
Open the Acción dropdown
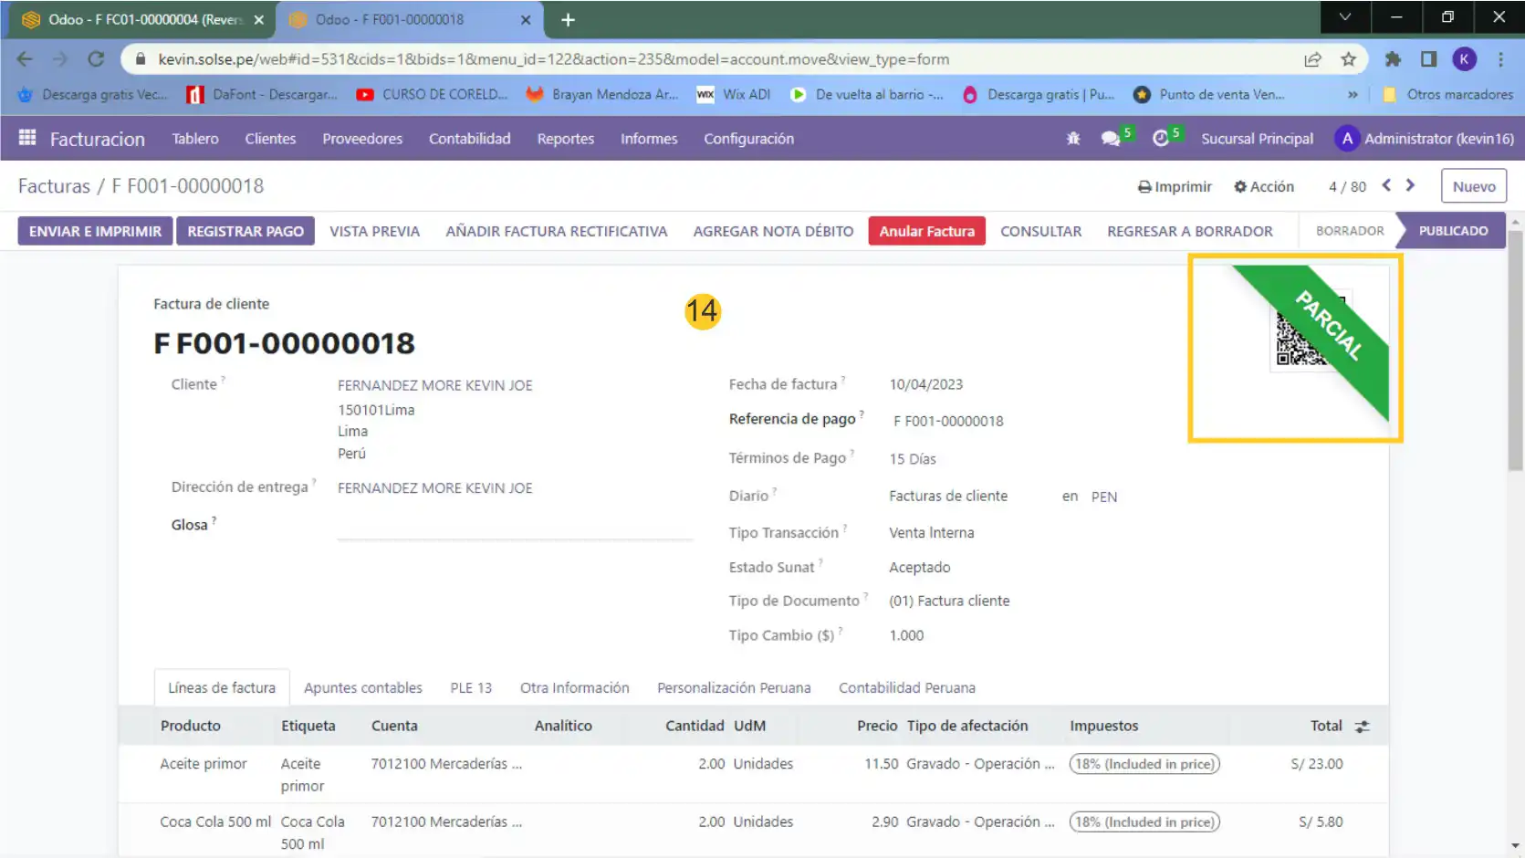[1264, 186]
